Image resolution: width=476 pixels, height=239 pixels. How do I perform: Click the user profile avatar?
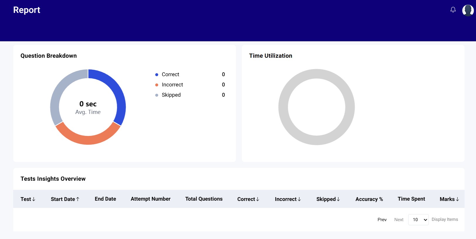coord(468,10)
